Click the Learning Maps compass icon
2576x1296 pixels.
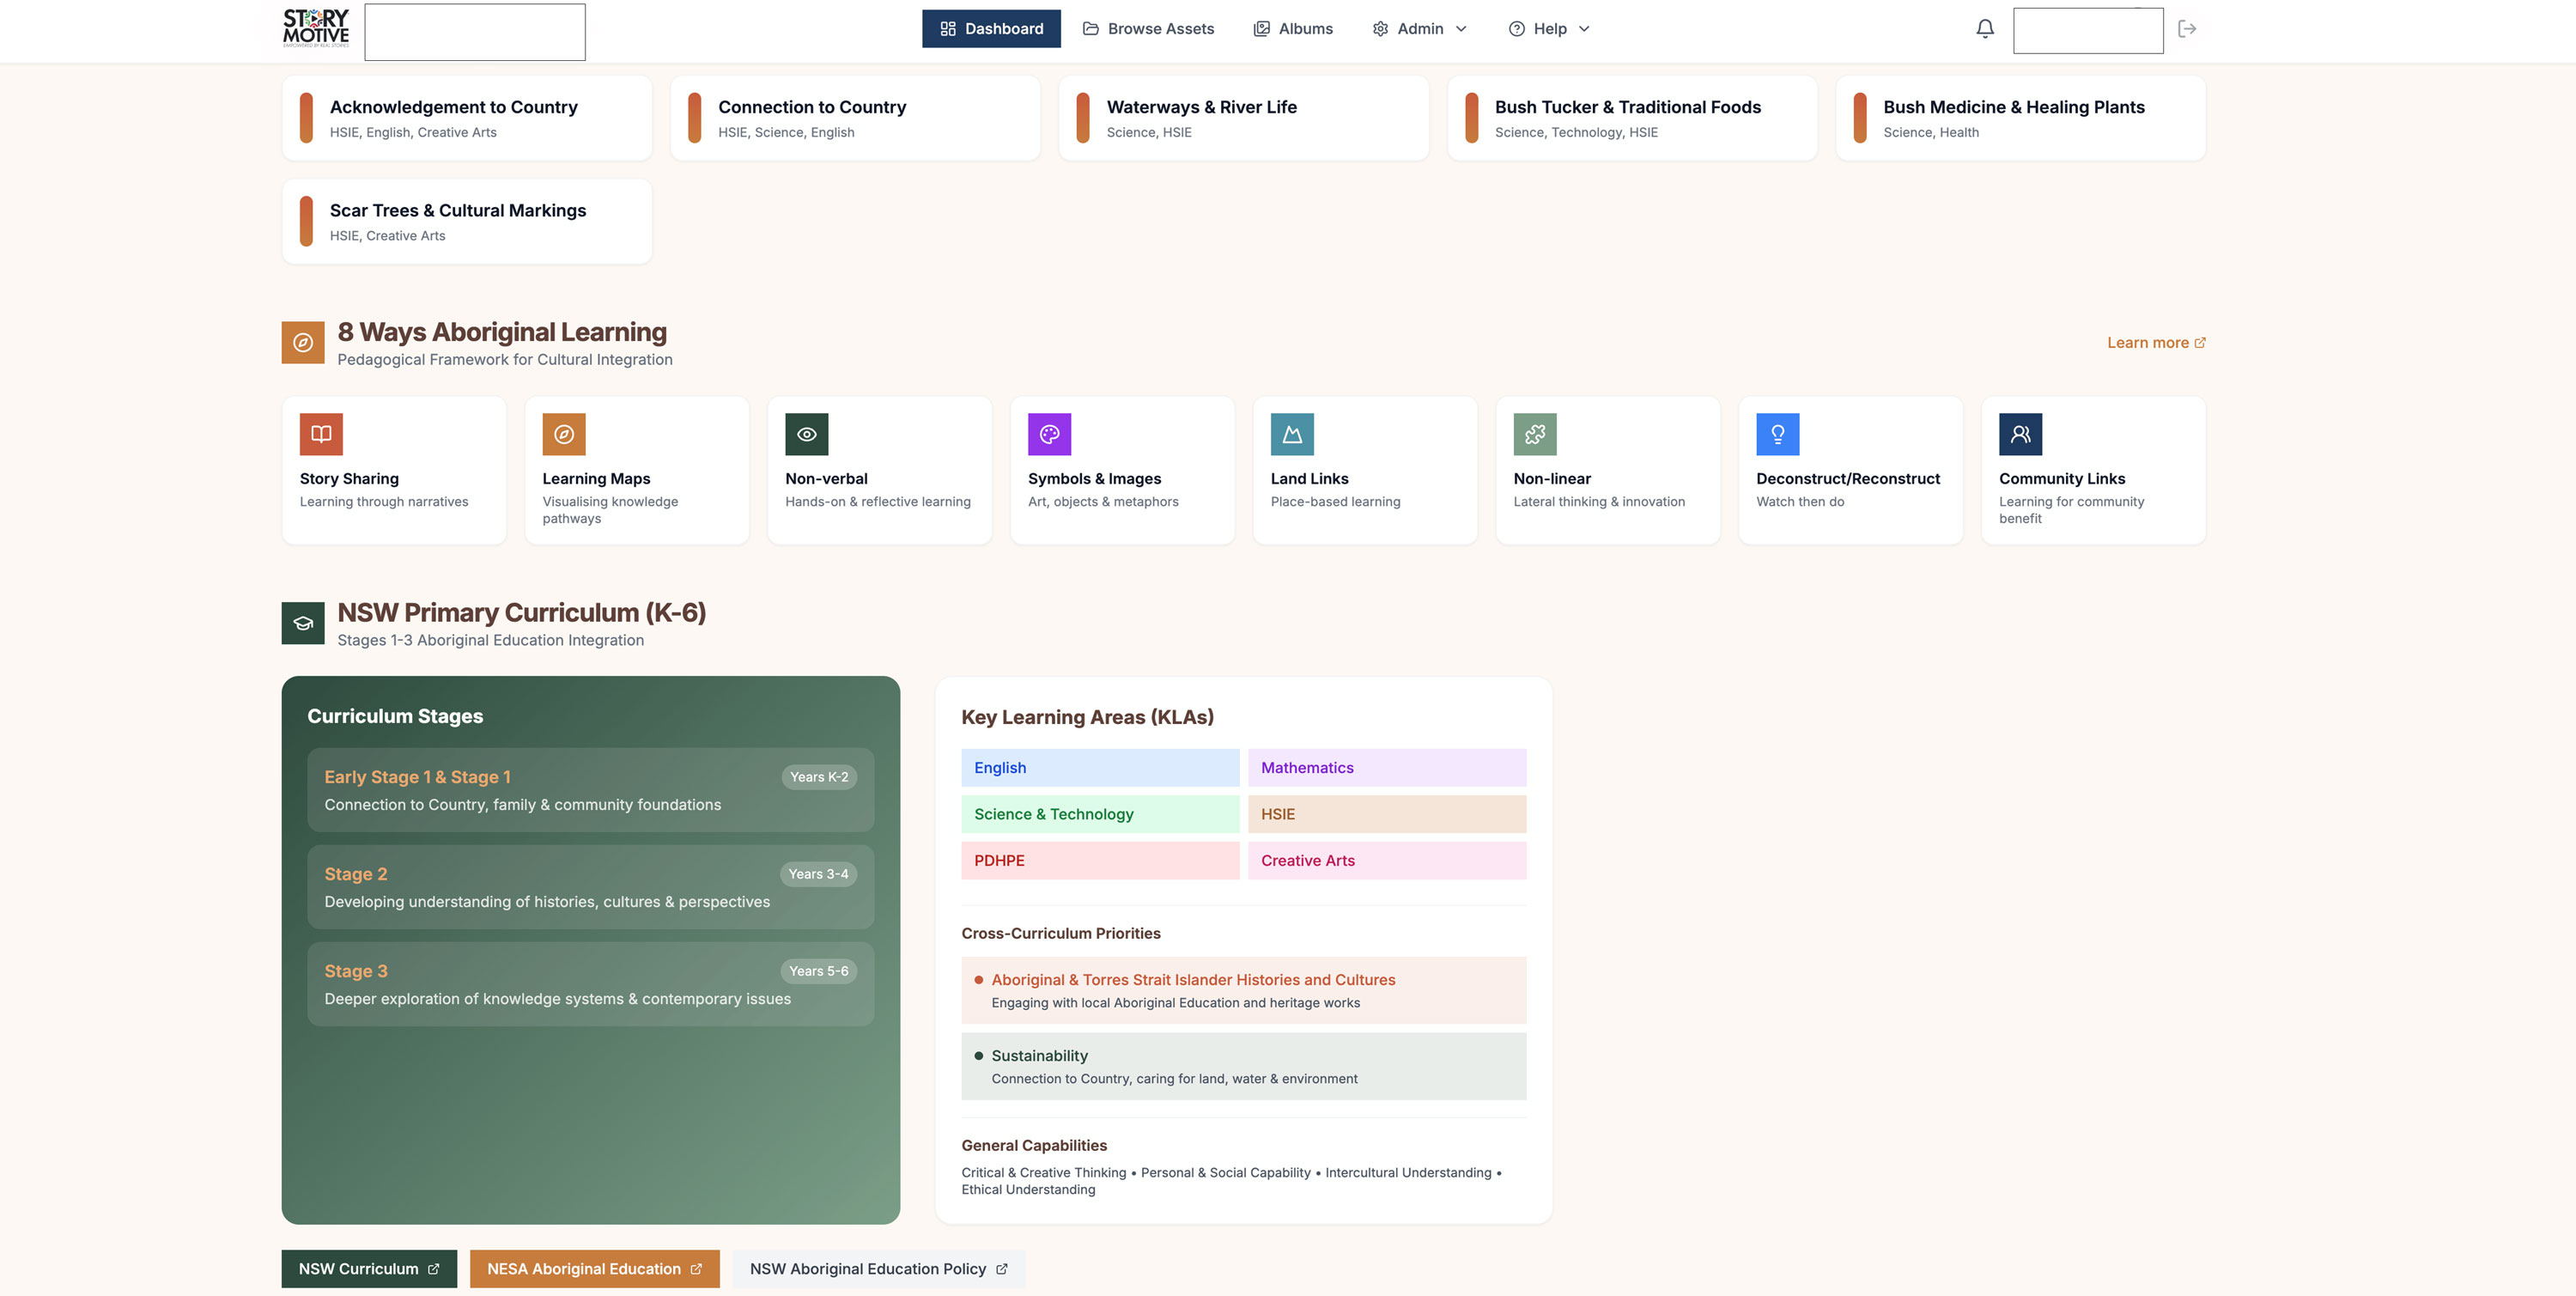(x=563, y=434)
